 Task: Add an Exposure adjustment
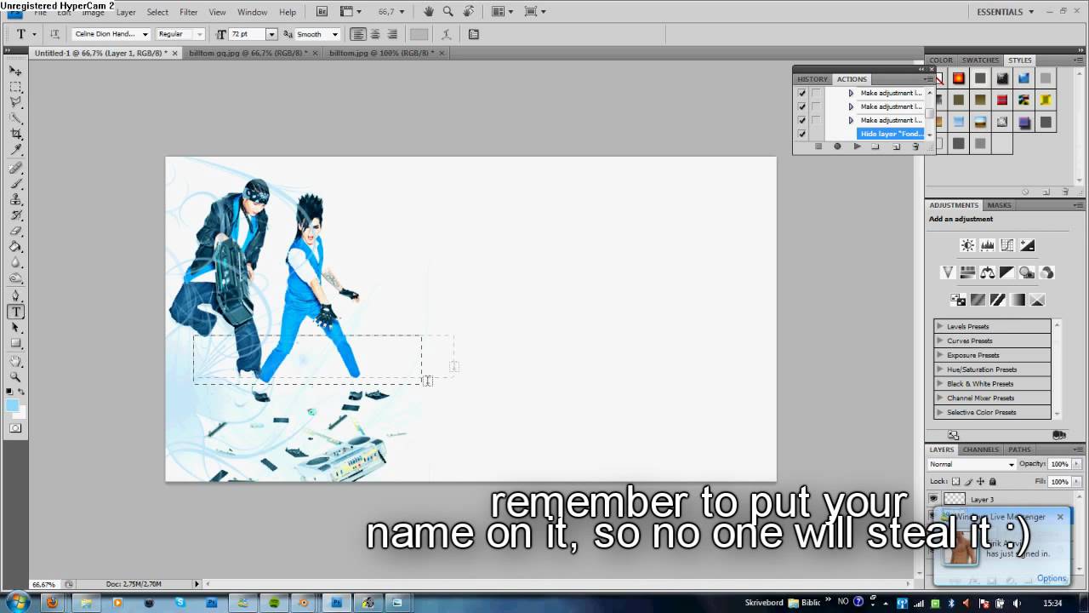1028,245
